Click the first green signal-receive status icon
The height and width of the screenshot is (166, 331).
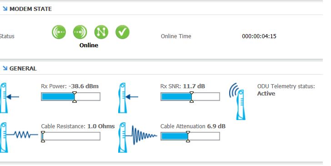[59, 32]
